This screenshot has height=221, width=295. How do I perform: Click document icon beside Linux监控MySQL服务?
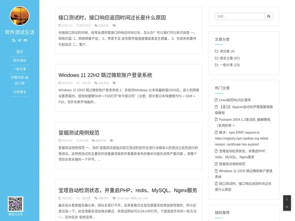pyautogui.click(x=216, y=100)
